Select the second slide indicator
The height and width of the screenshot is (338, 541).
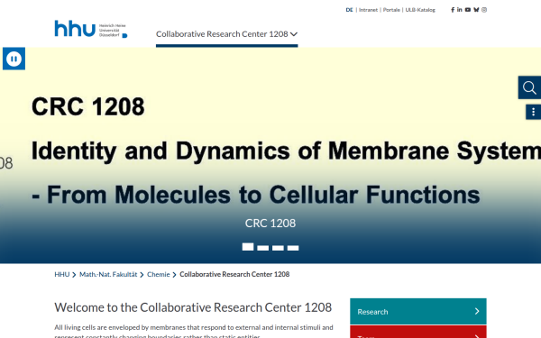point(263,248)
